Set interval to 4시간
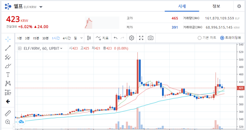246x130 pixels. (x=67, y=38)
